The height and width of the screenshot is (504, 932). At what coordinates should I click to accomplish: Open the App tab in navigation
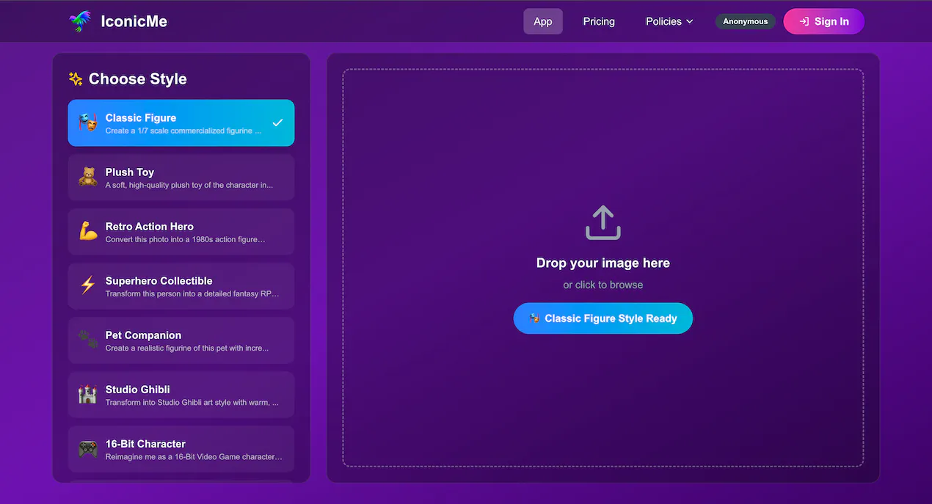pos(543,21)
